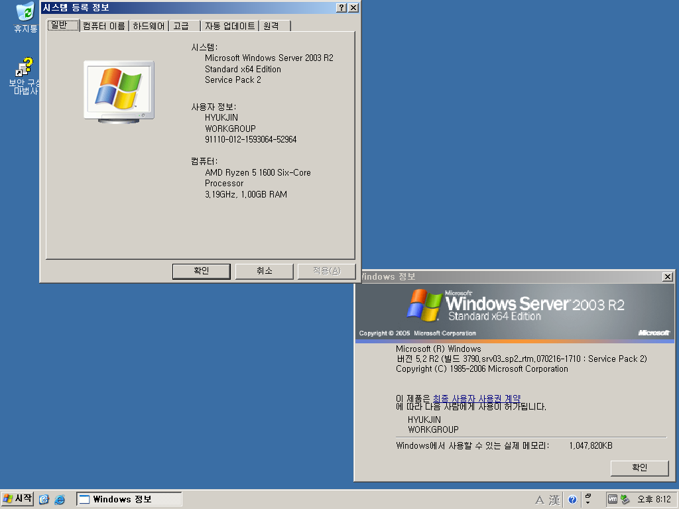679x509 pixels.
Task: Click WORKGROUP in the Windows 정보 dialog
Action: [x=433, y=429]
